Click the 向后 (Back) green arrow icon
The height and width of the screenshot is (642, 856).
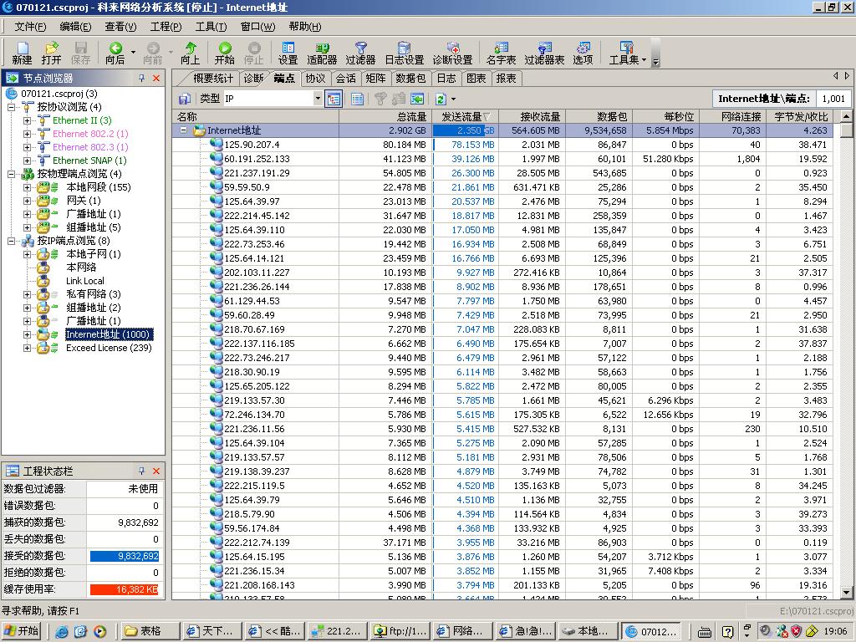(x=115, y=49)
